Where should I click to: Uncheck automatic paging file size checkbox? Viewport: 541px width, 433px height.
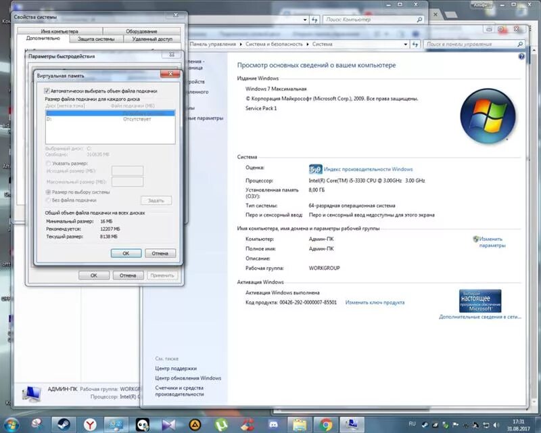47,91
